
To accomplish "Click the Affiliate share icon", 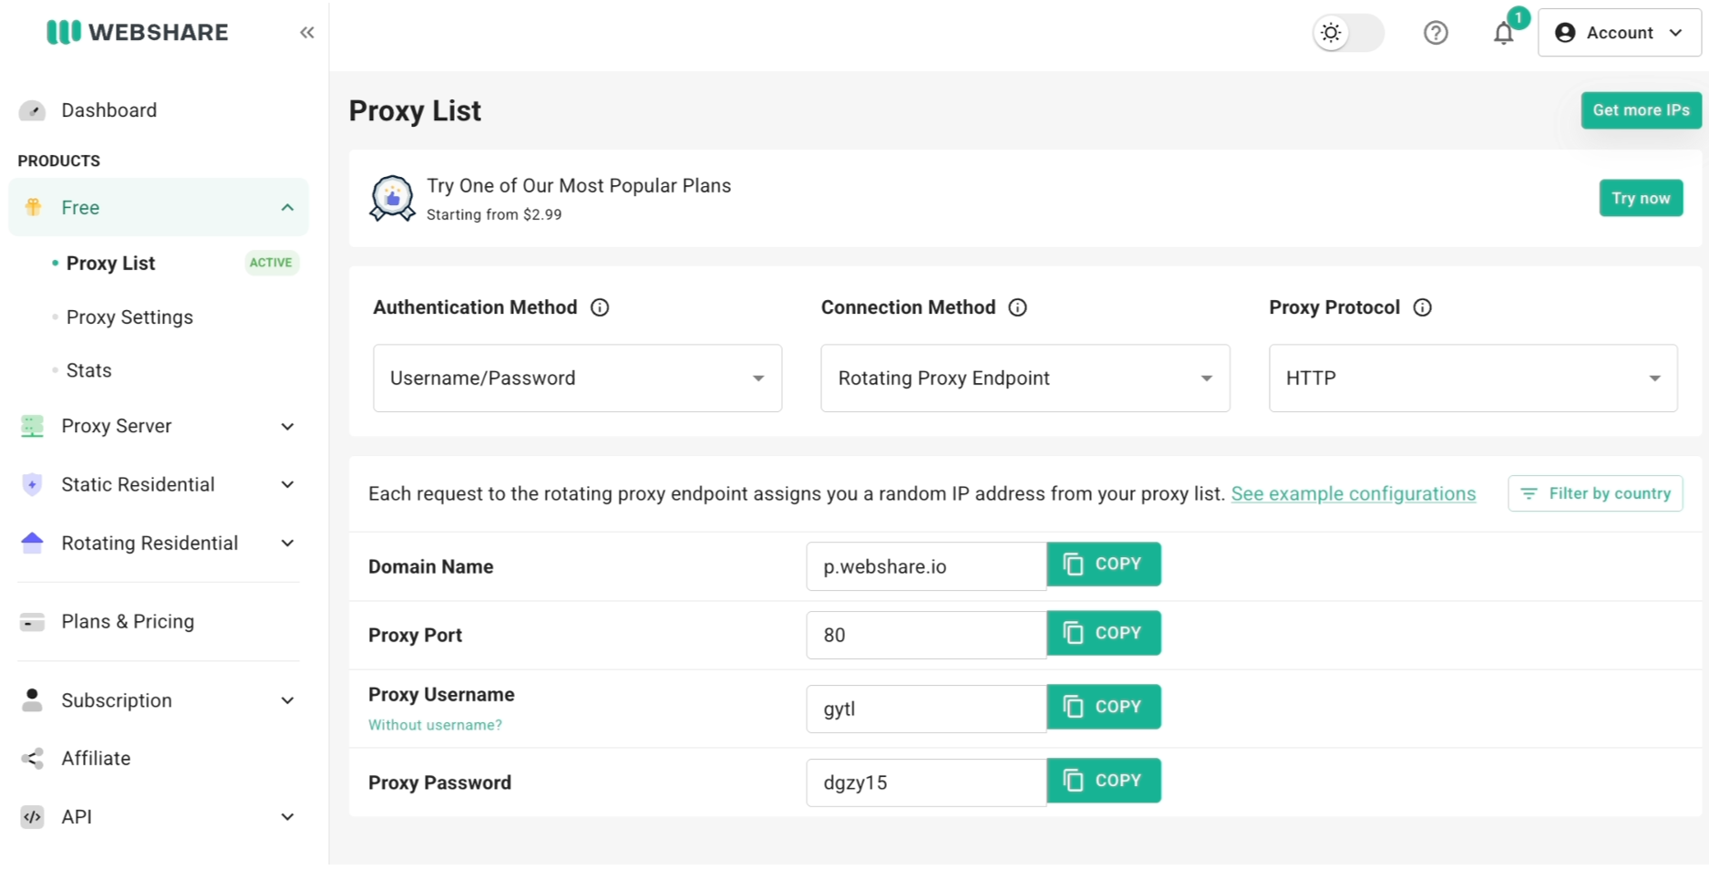I will [x=32, y=759].
